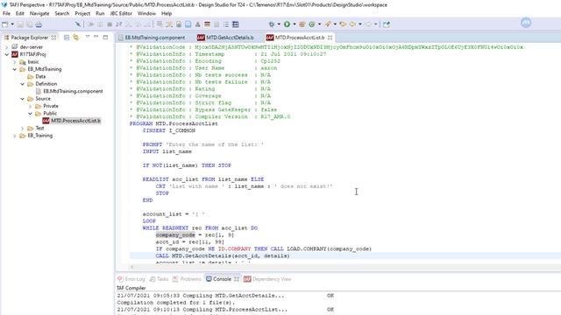561x315 pixels.
Task: Click the green Run button icon
Action: (287, 24)
